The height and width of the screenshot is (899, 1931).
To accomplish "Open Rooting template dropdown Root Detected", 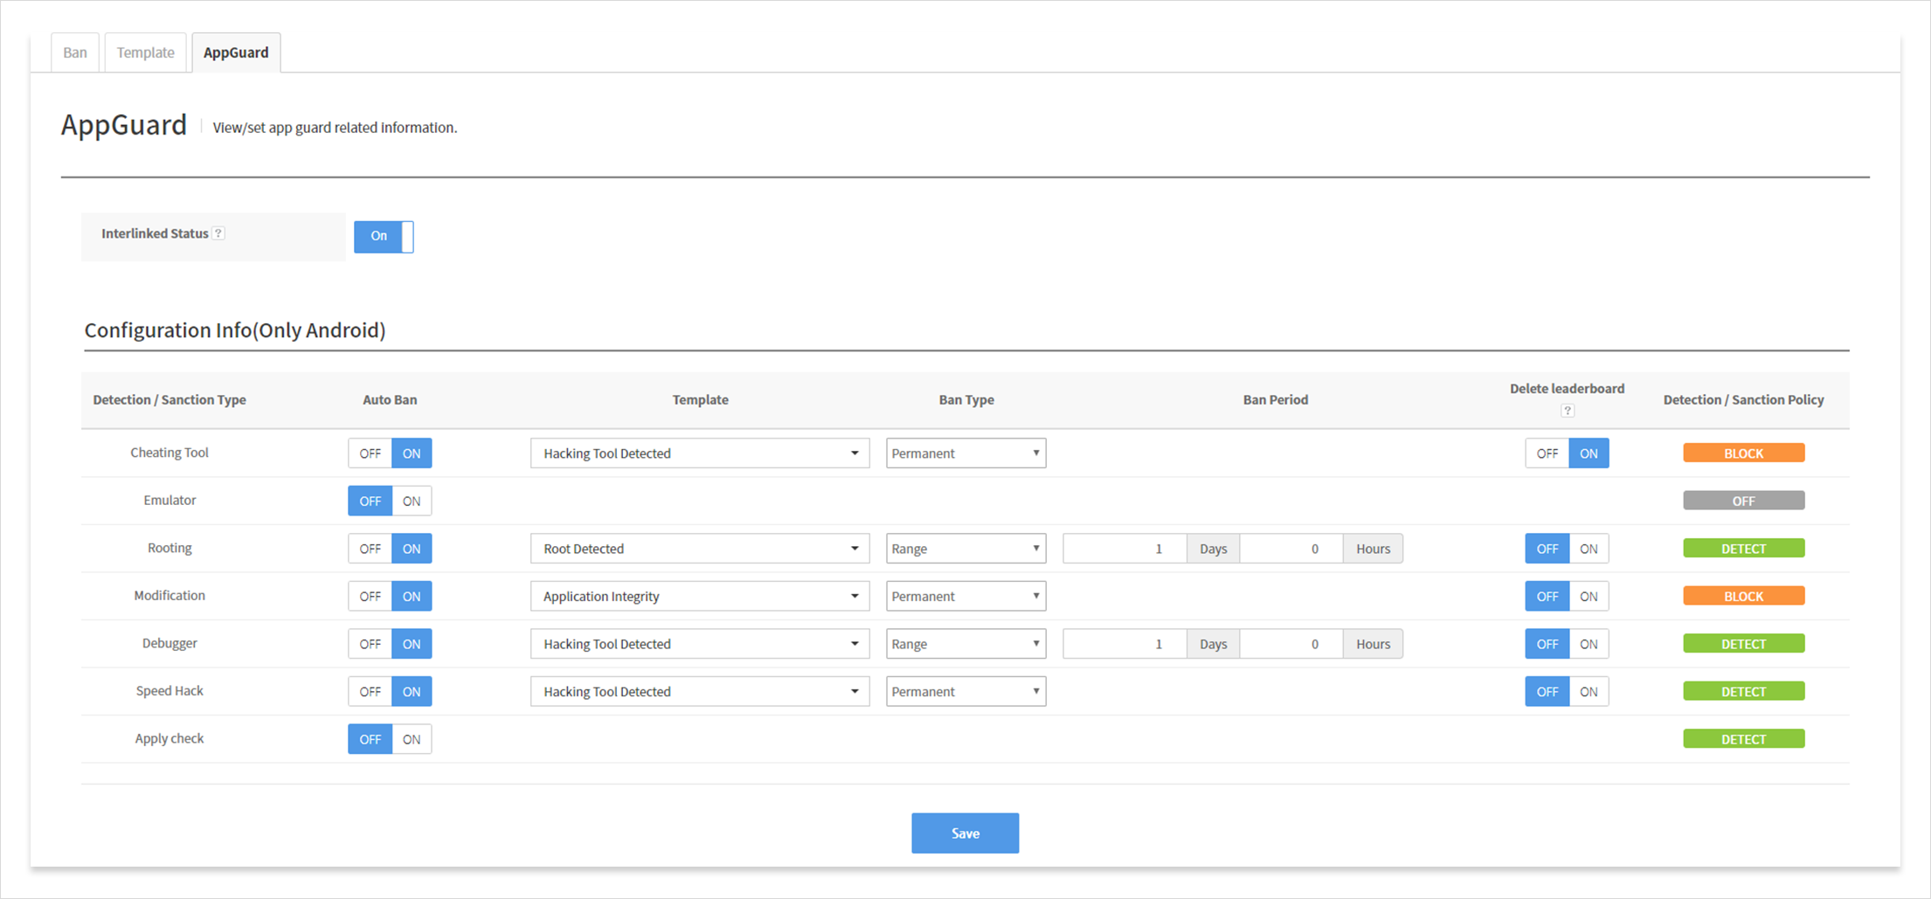I will pos(700,549).
